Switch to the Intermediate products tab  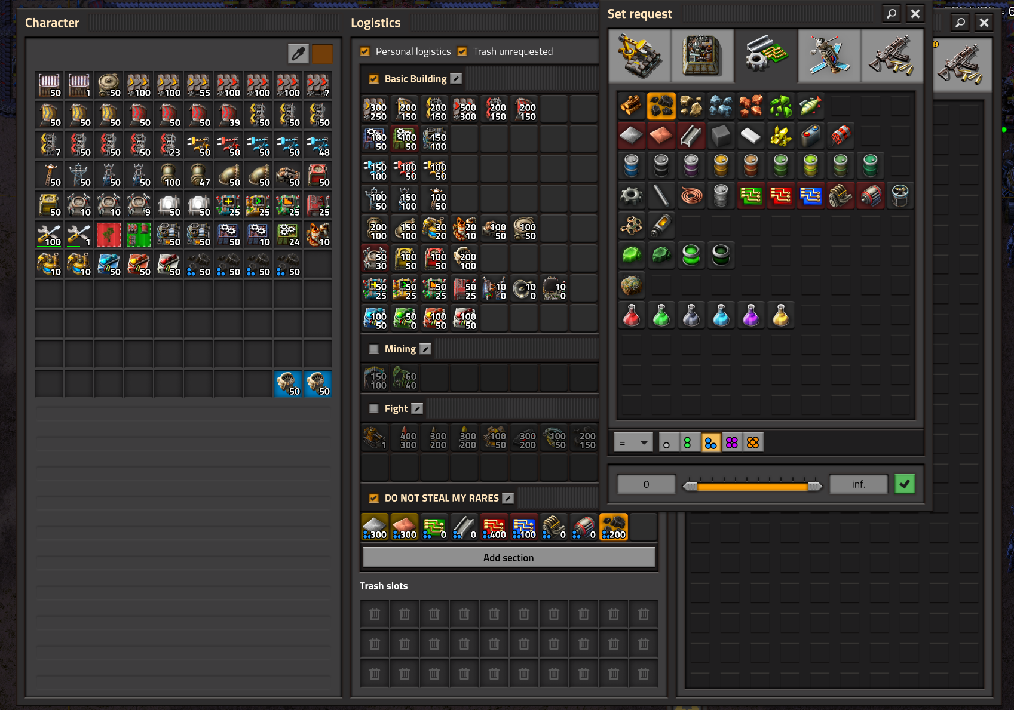(x=765, y=55)
